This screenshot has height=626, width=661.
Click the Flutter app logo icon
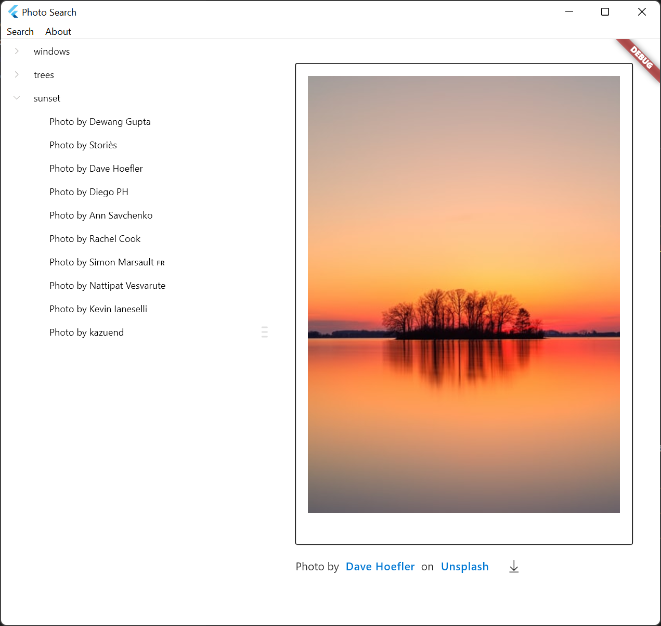tap(13, 12)
